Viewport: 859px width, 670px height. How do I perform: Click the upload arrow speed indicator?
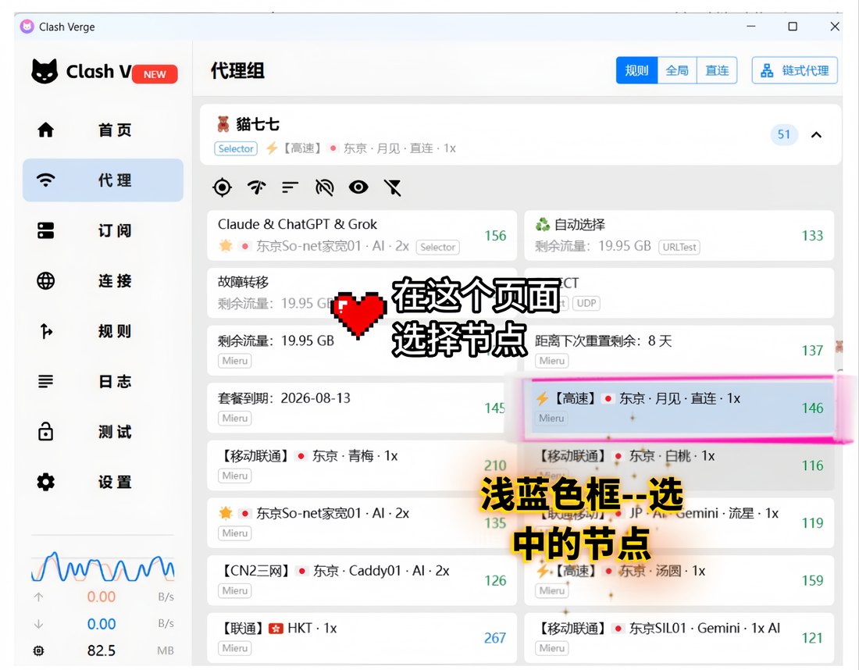coord(38,597)
